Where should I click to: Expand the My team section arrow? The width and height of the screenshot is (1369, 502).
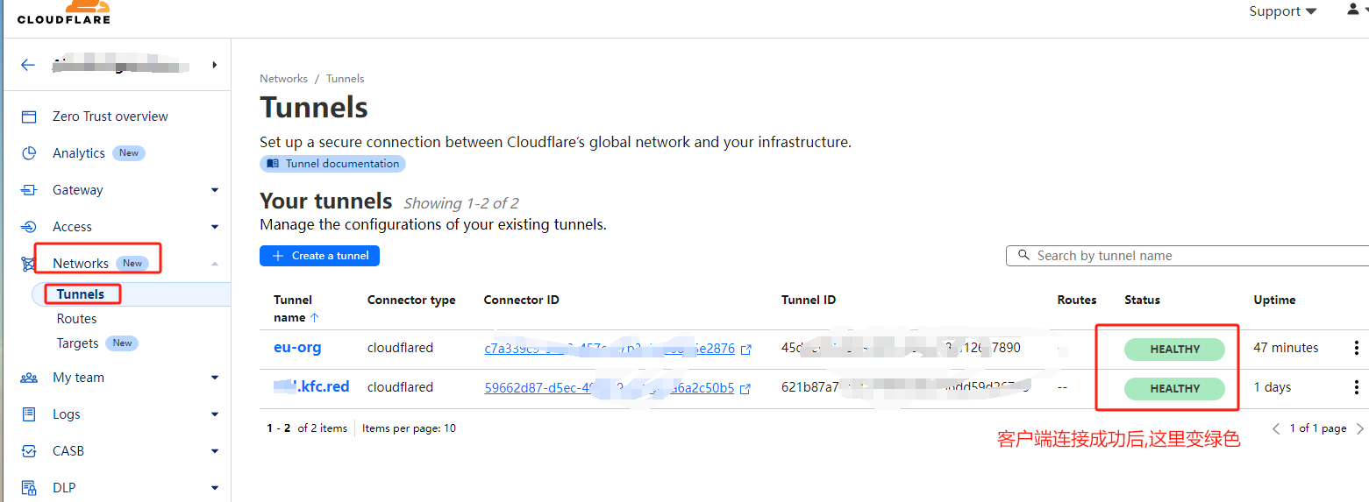coord(215,378)
